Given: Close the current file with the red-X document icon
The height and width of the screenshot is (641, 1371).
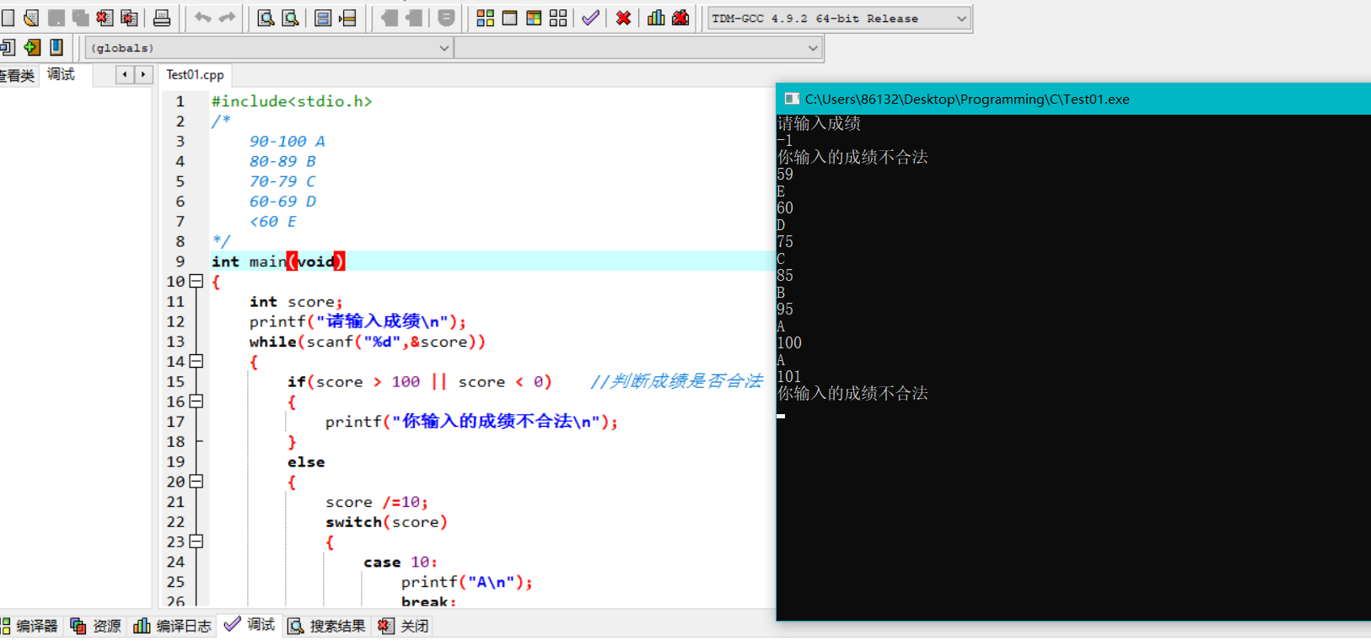Looking at the screenshot, I should [105, 18].
